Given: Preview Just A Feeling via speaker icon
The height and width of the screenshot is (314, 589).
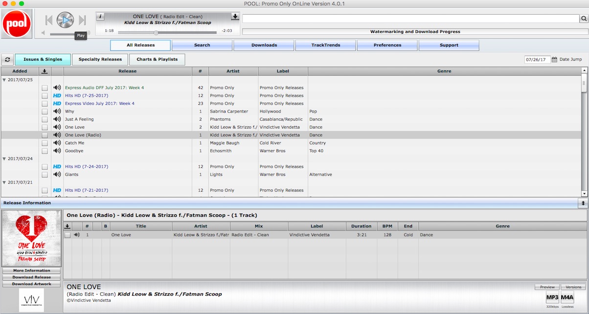Looking at the screenshot, I should click(57, 119).
